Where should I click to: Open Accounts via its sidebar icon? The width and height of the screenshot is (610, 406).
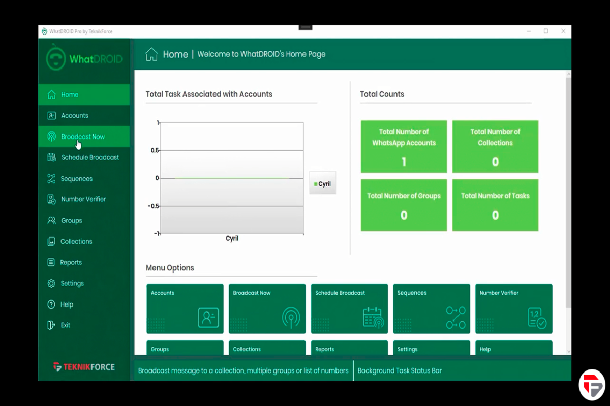point(51,116)
